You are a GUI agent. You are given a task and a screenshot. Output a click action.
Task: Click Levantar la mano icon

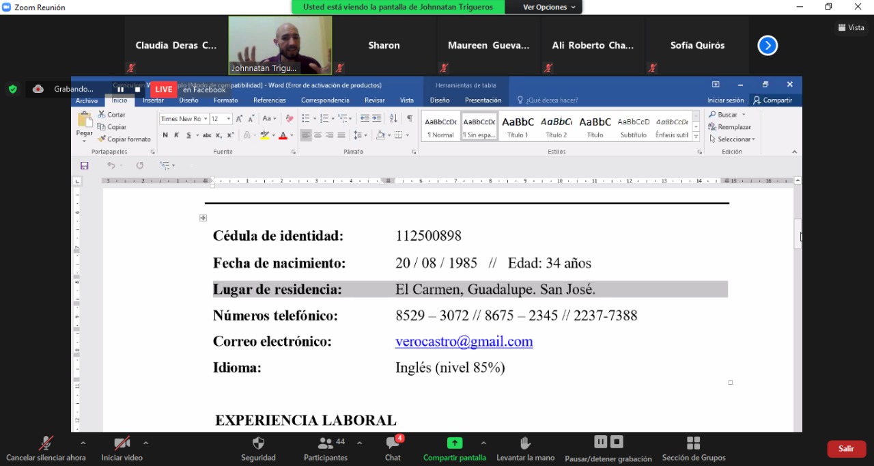525,443
